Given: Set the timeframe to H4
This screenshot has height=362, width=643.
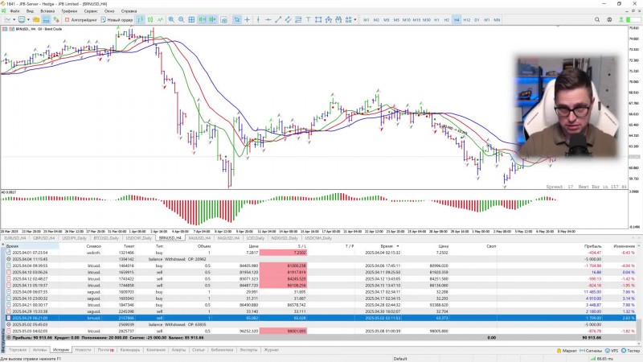Looking at the screenshot, I should 457,19.
